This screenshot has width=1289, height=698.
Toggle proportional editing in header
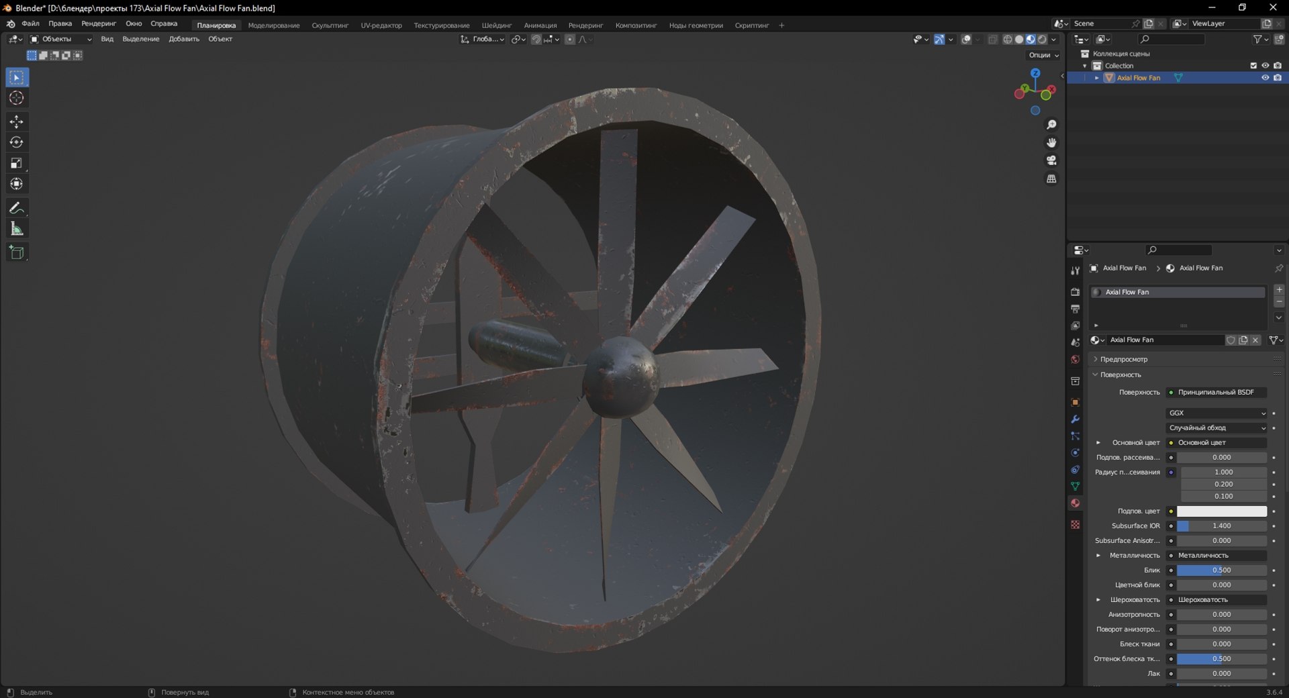pos(570,39)
